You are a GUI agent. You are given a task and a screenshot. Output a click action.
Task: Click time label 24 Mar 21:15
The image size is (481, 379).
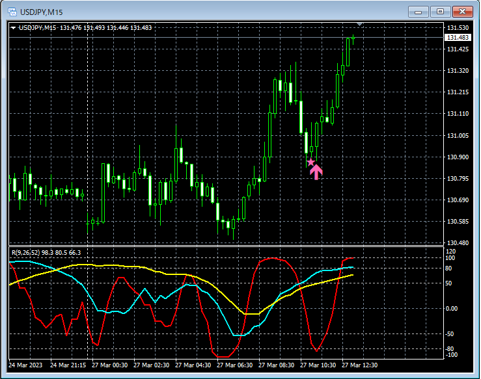(x=68, y=365)
